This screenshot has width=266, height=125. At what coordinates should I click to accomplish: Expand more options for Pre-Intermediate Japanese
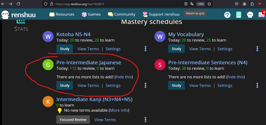[x=146, y=85]
